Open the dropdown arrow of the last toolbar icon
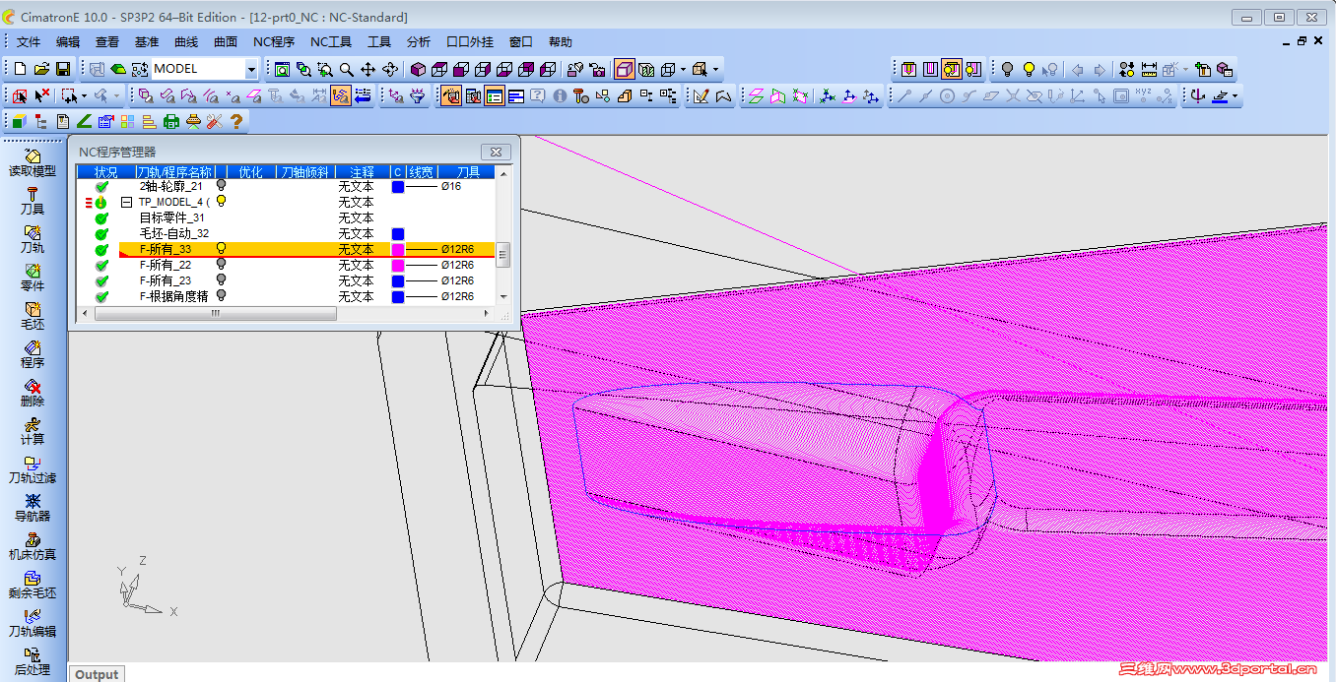The width and height of the screenshot is (1336, 682). 1235,95
